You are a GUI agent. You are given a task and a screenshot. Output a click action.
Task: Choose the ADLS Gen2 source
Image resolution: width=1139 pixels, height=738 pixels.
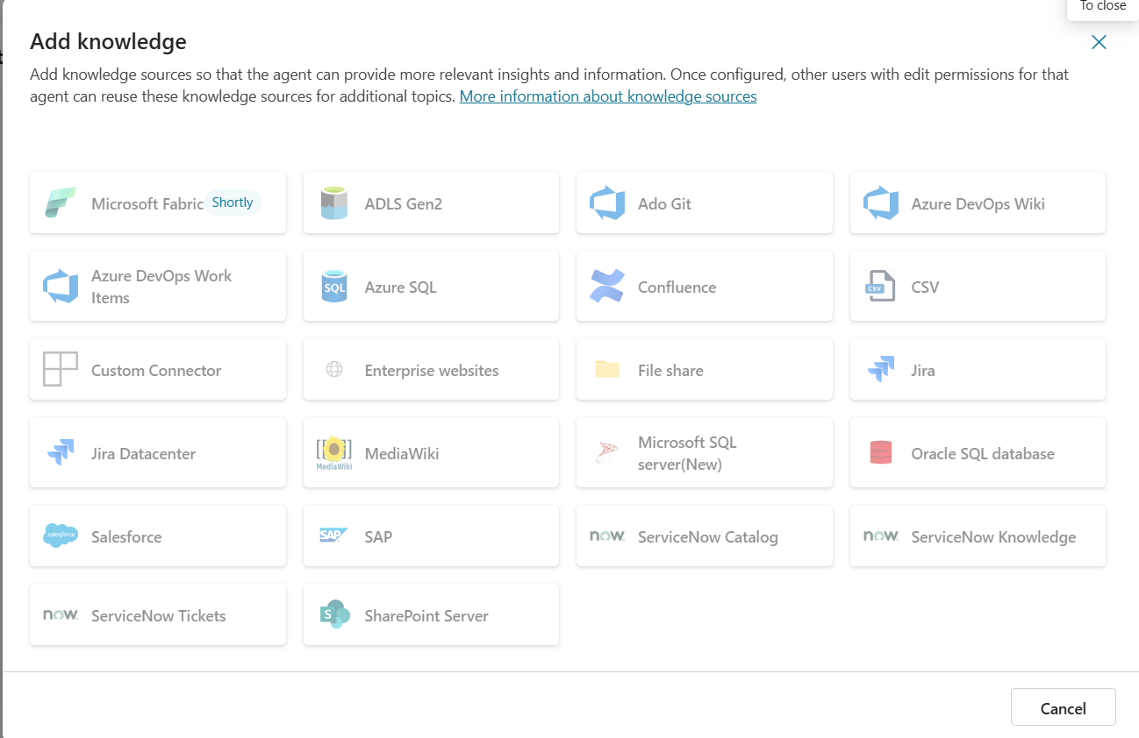pyautogui.click(x=431, y=202)
